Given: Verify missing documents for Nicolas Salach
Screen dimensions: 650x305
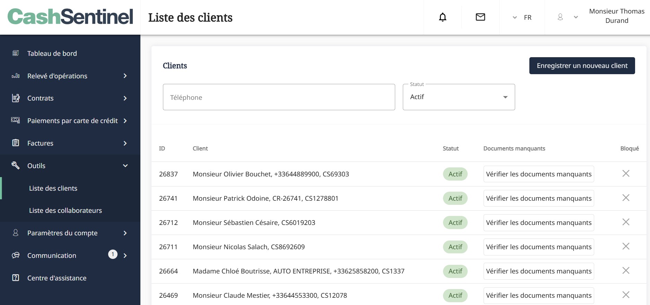Looking at the screenshot, I should tap(539, 247).
